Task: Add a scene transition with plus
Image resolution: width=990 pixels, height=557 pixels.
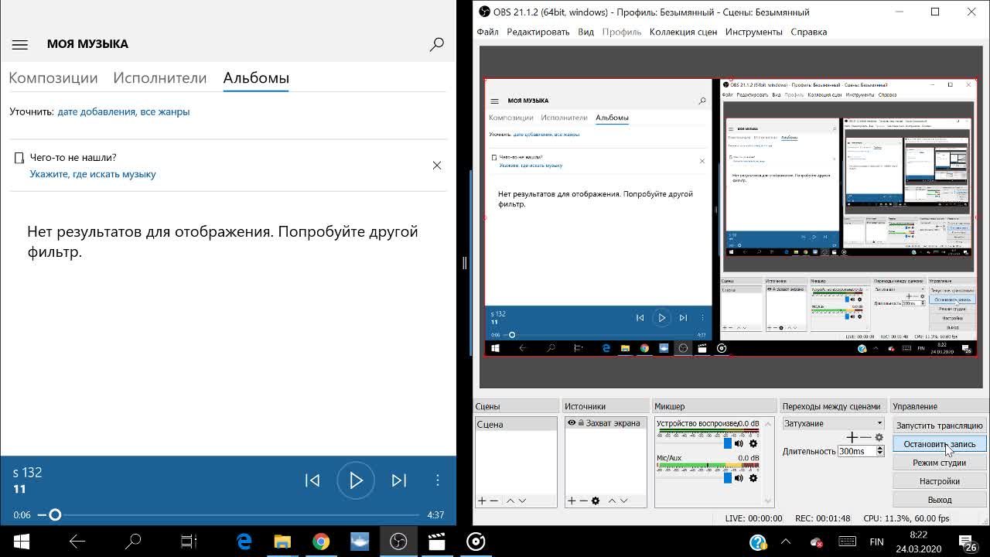Action: click(x=852, y=437)
